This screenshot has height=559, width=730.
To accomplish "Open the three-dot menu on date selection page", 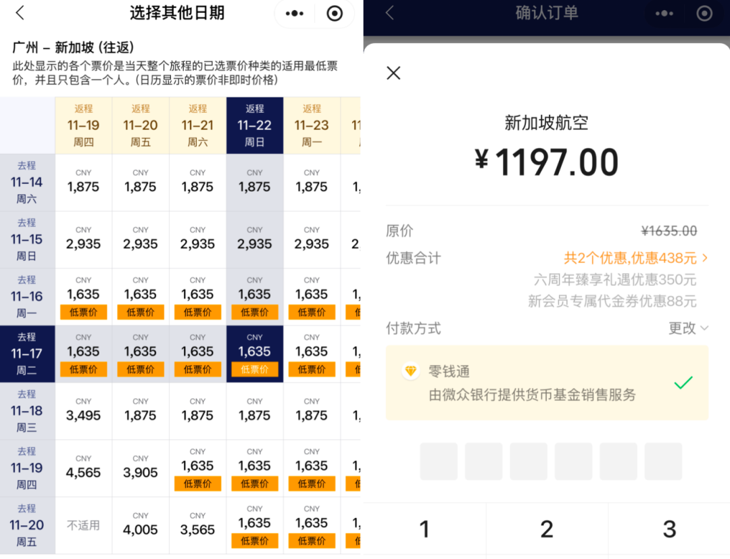I will 295,14.
